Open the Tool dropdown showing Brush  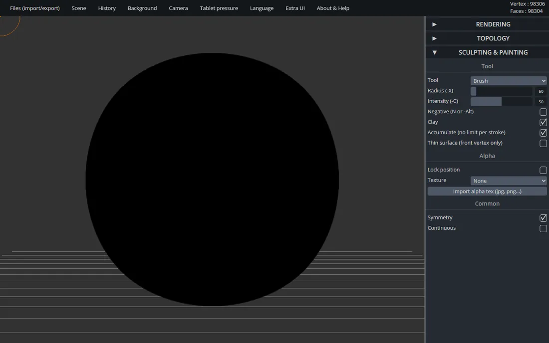[509, 81]
